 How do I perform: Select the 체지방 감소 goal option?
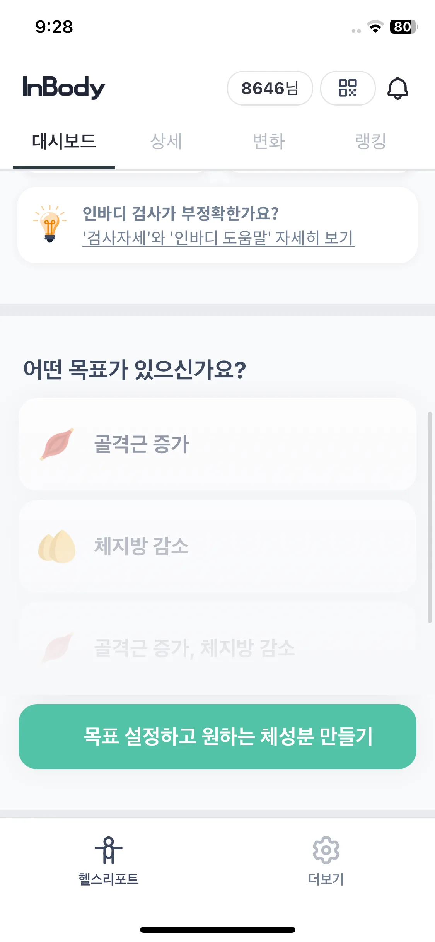click(217, 546)
